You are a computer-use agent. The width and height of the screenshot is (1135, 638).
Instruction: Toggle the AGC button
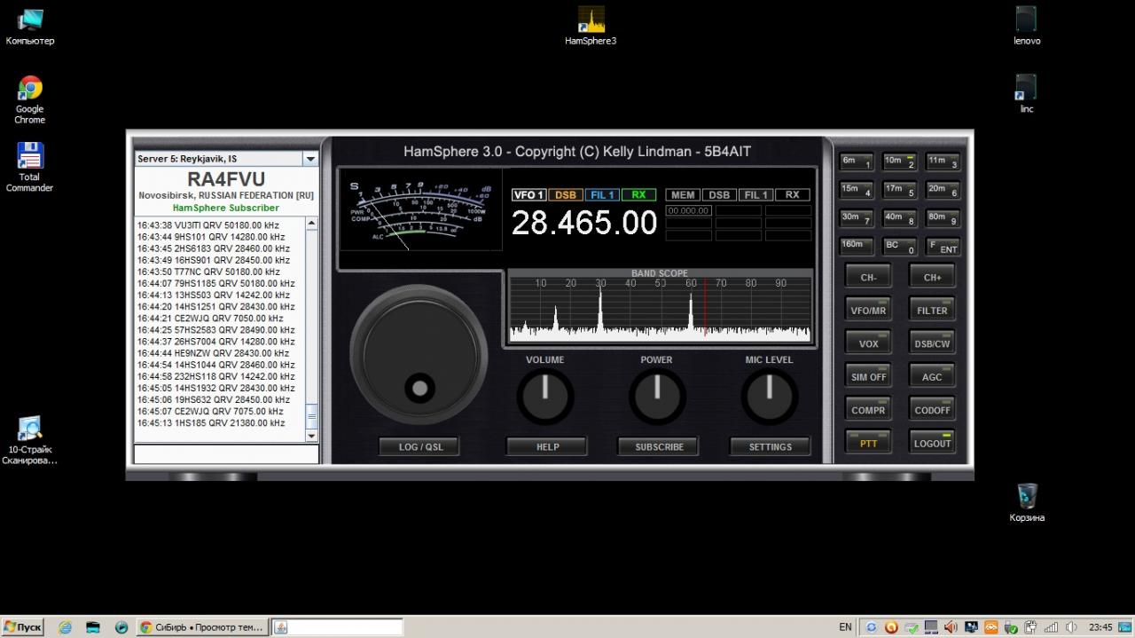[x=932, y=376]
